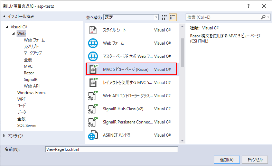Select the Visual C# tree node label
272x166 pixels.
point(19,27)
